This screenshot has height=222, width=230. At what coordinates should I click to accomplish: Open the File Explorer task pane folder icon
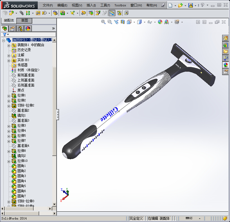[x=226, y=52]
